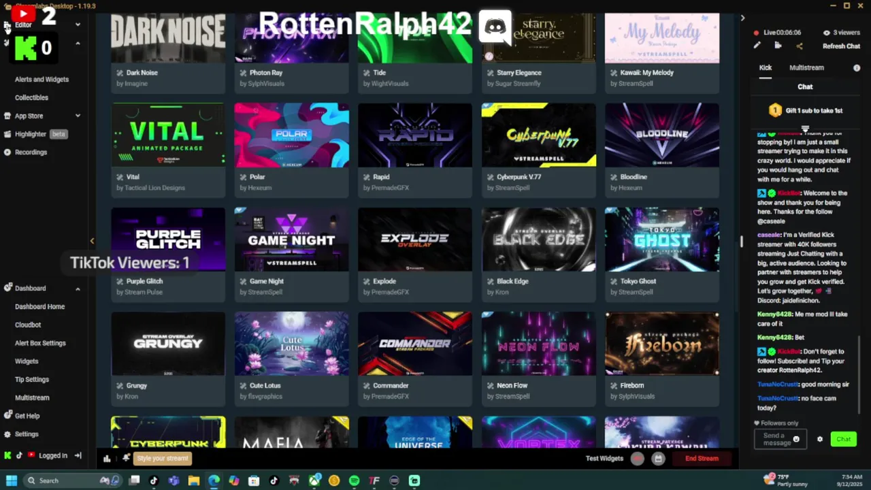871x490 pixels.
Task: Open the Editor section in sidebar
Action: click(23, 24)
